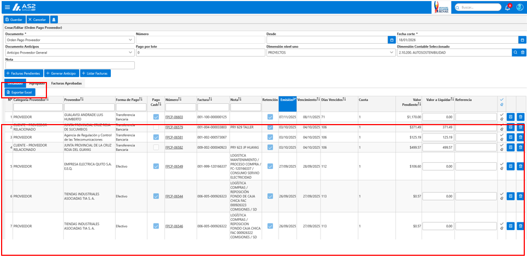Image resolution: width=527 pixels, height=258 pixels.
Task: Check Pago Cash for FPCP-06582 row
Action: (156, 148)
